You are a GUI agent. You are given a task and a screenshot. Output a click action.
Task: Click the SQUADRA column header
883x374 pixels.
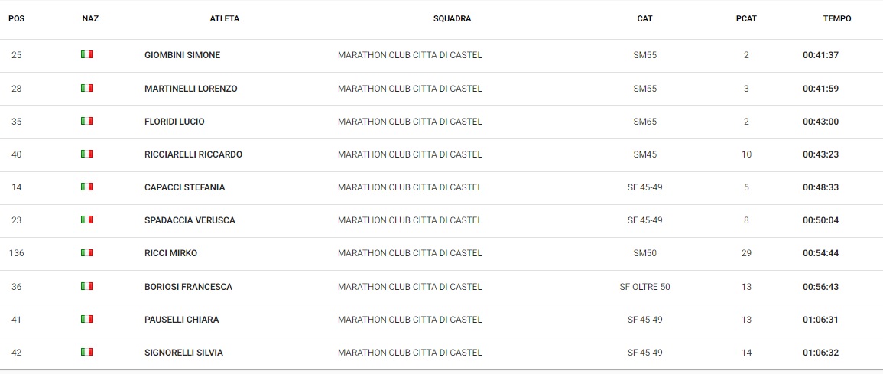[452, 18]
